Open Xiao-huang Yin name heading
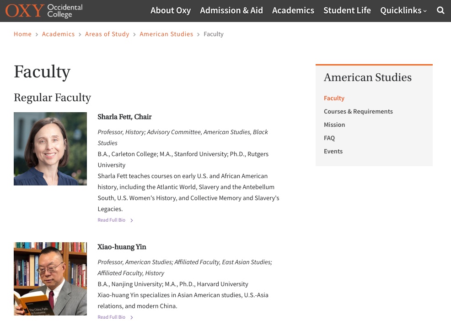Screen dimensions: 451x321 [x=122, y=247]
